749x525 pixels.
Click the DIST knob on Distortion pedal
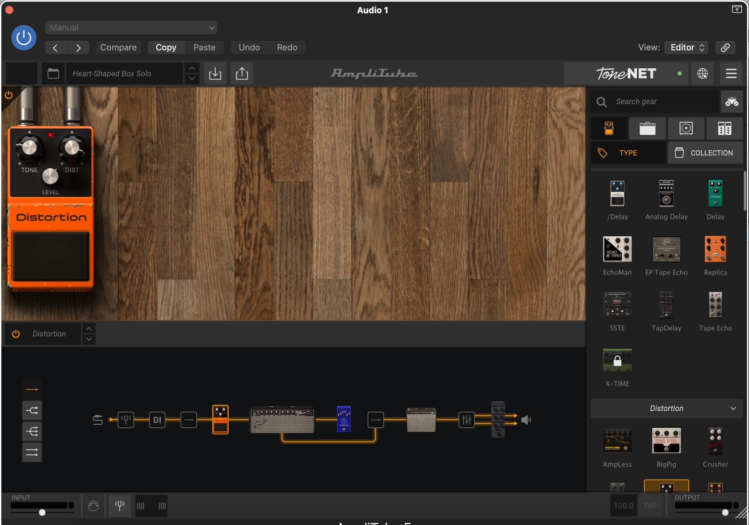[x=72, y=147]
